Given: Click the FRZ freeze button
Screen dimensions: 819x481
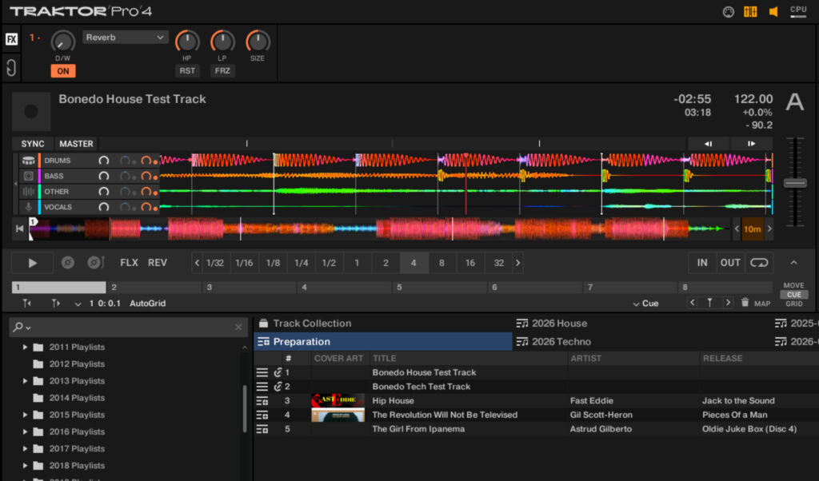Looking at the screenshot, I should [x=222, y=71].
